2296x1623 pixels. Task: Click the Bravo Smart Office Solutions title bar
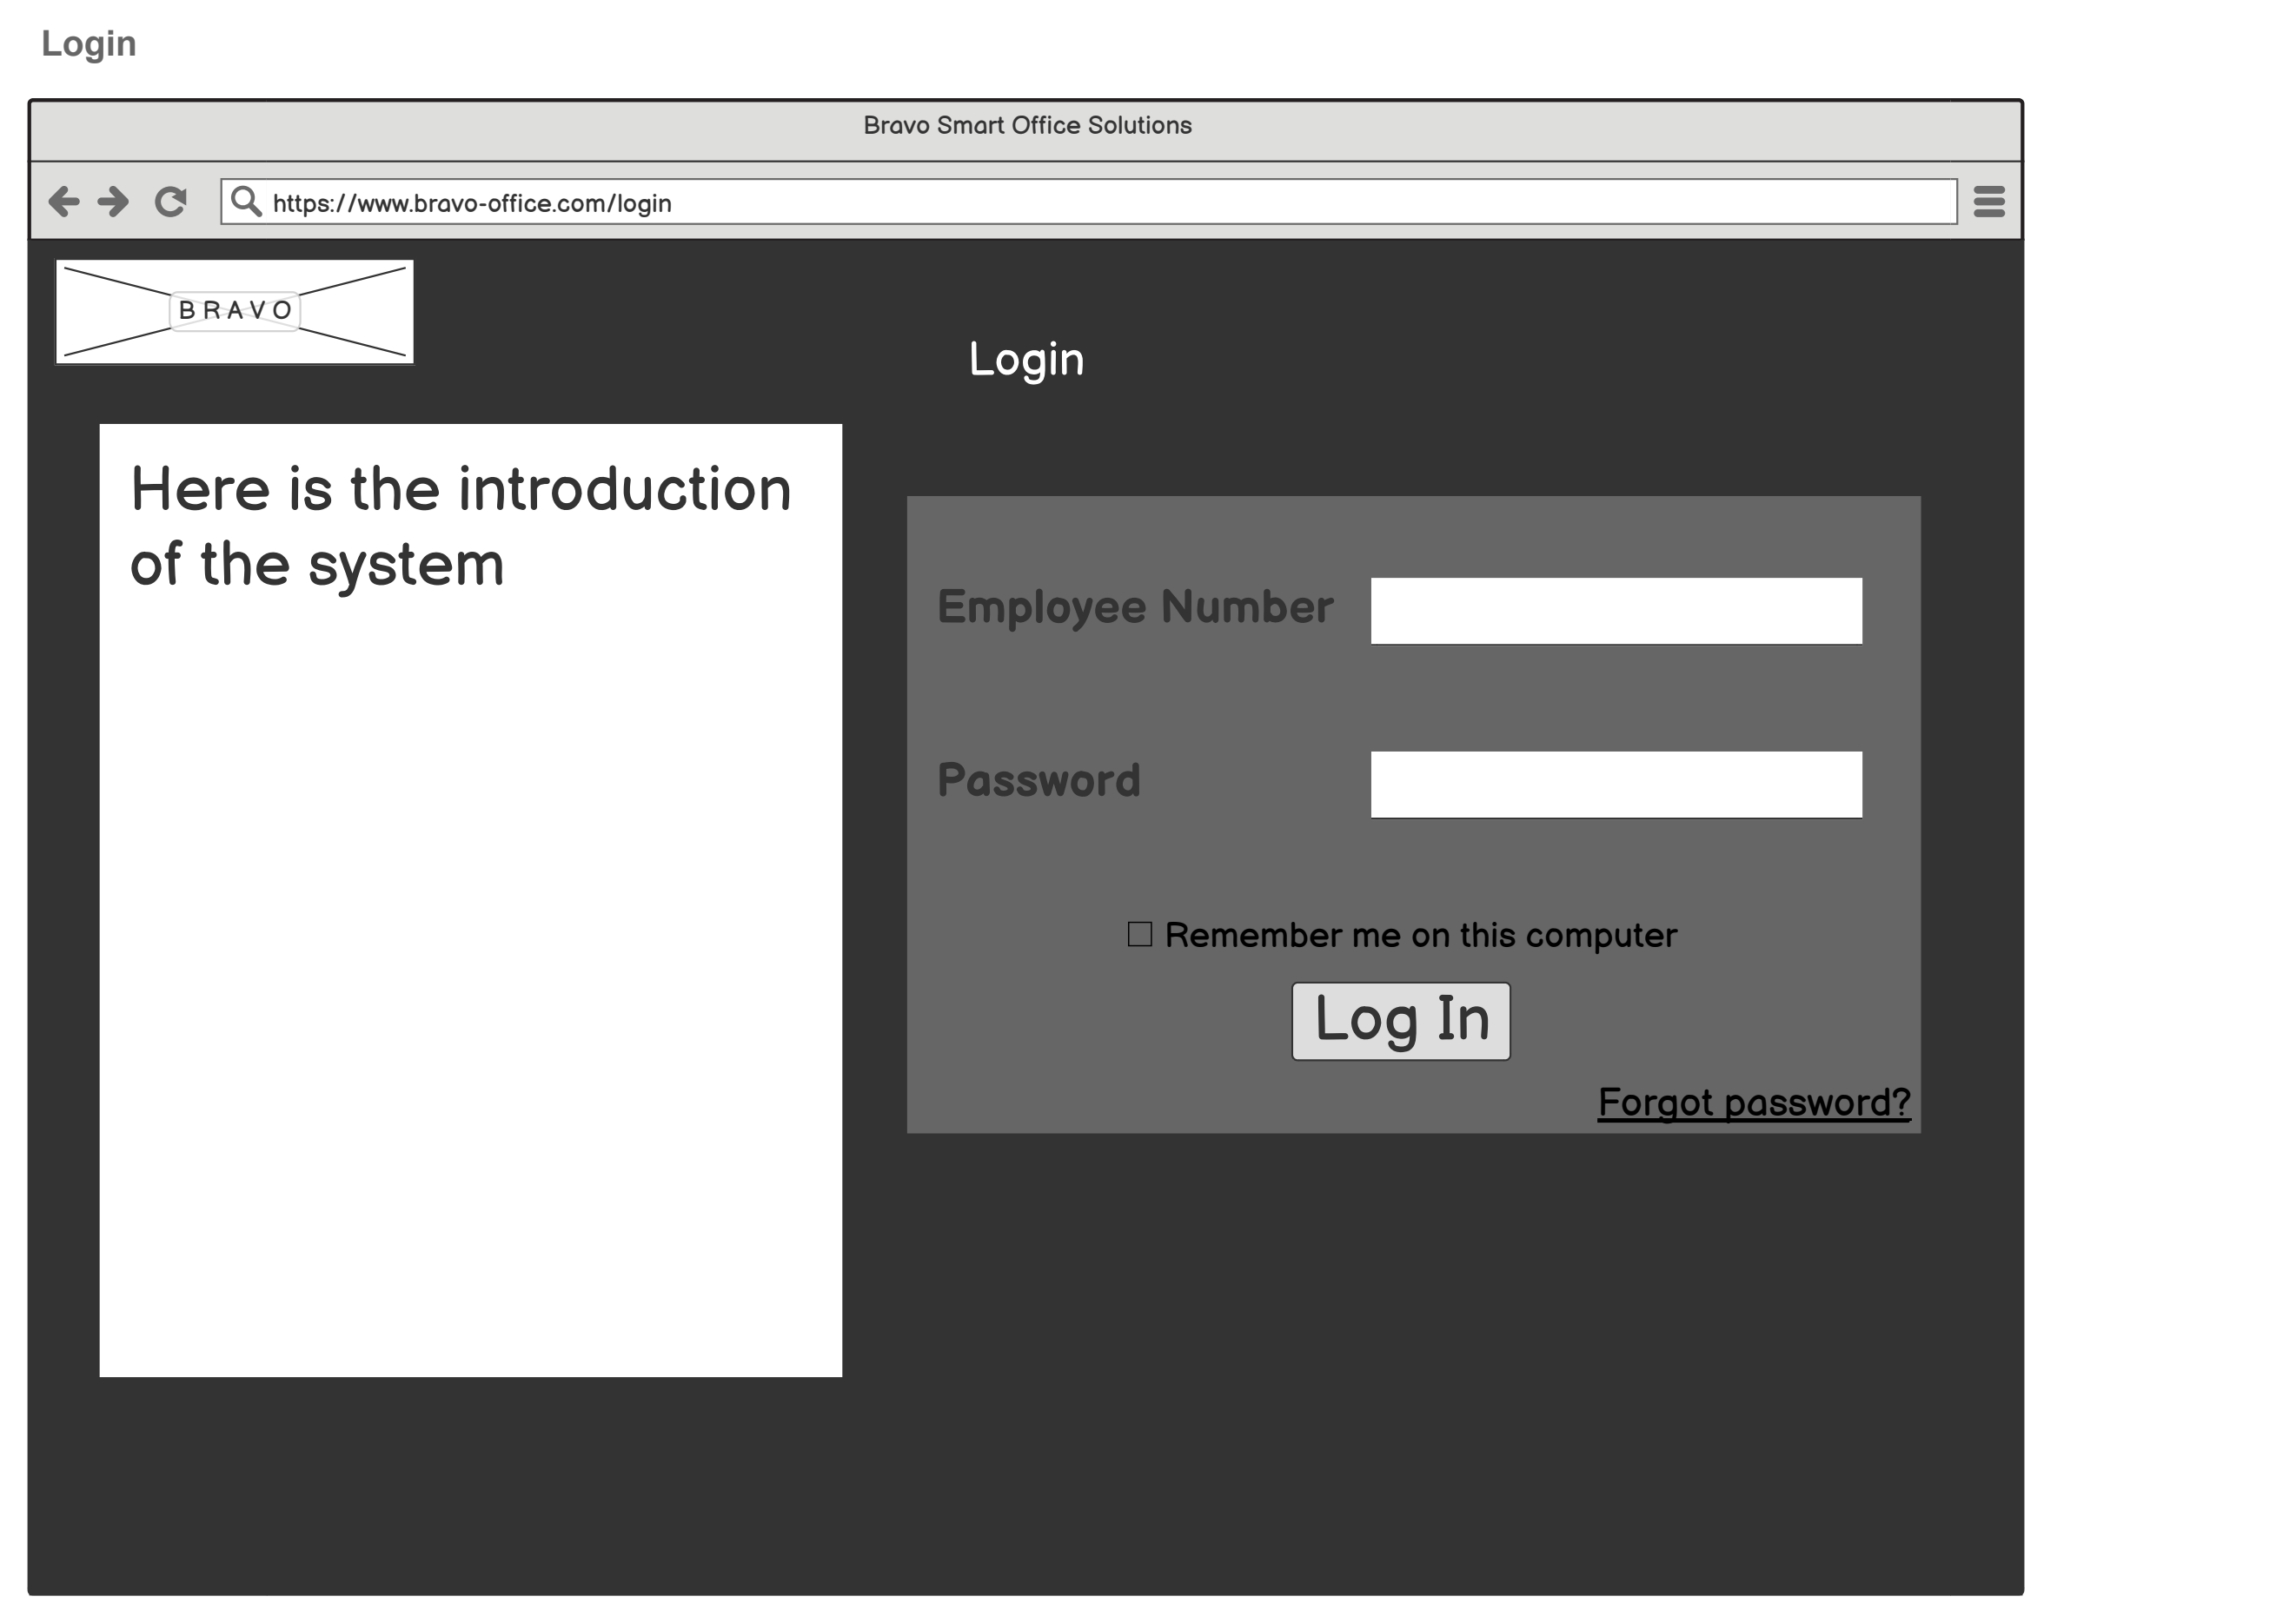pos(1026,125)
